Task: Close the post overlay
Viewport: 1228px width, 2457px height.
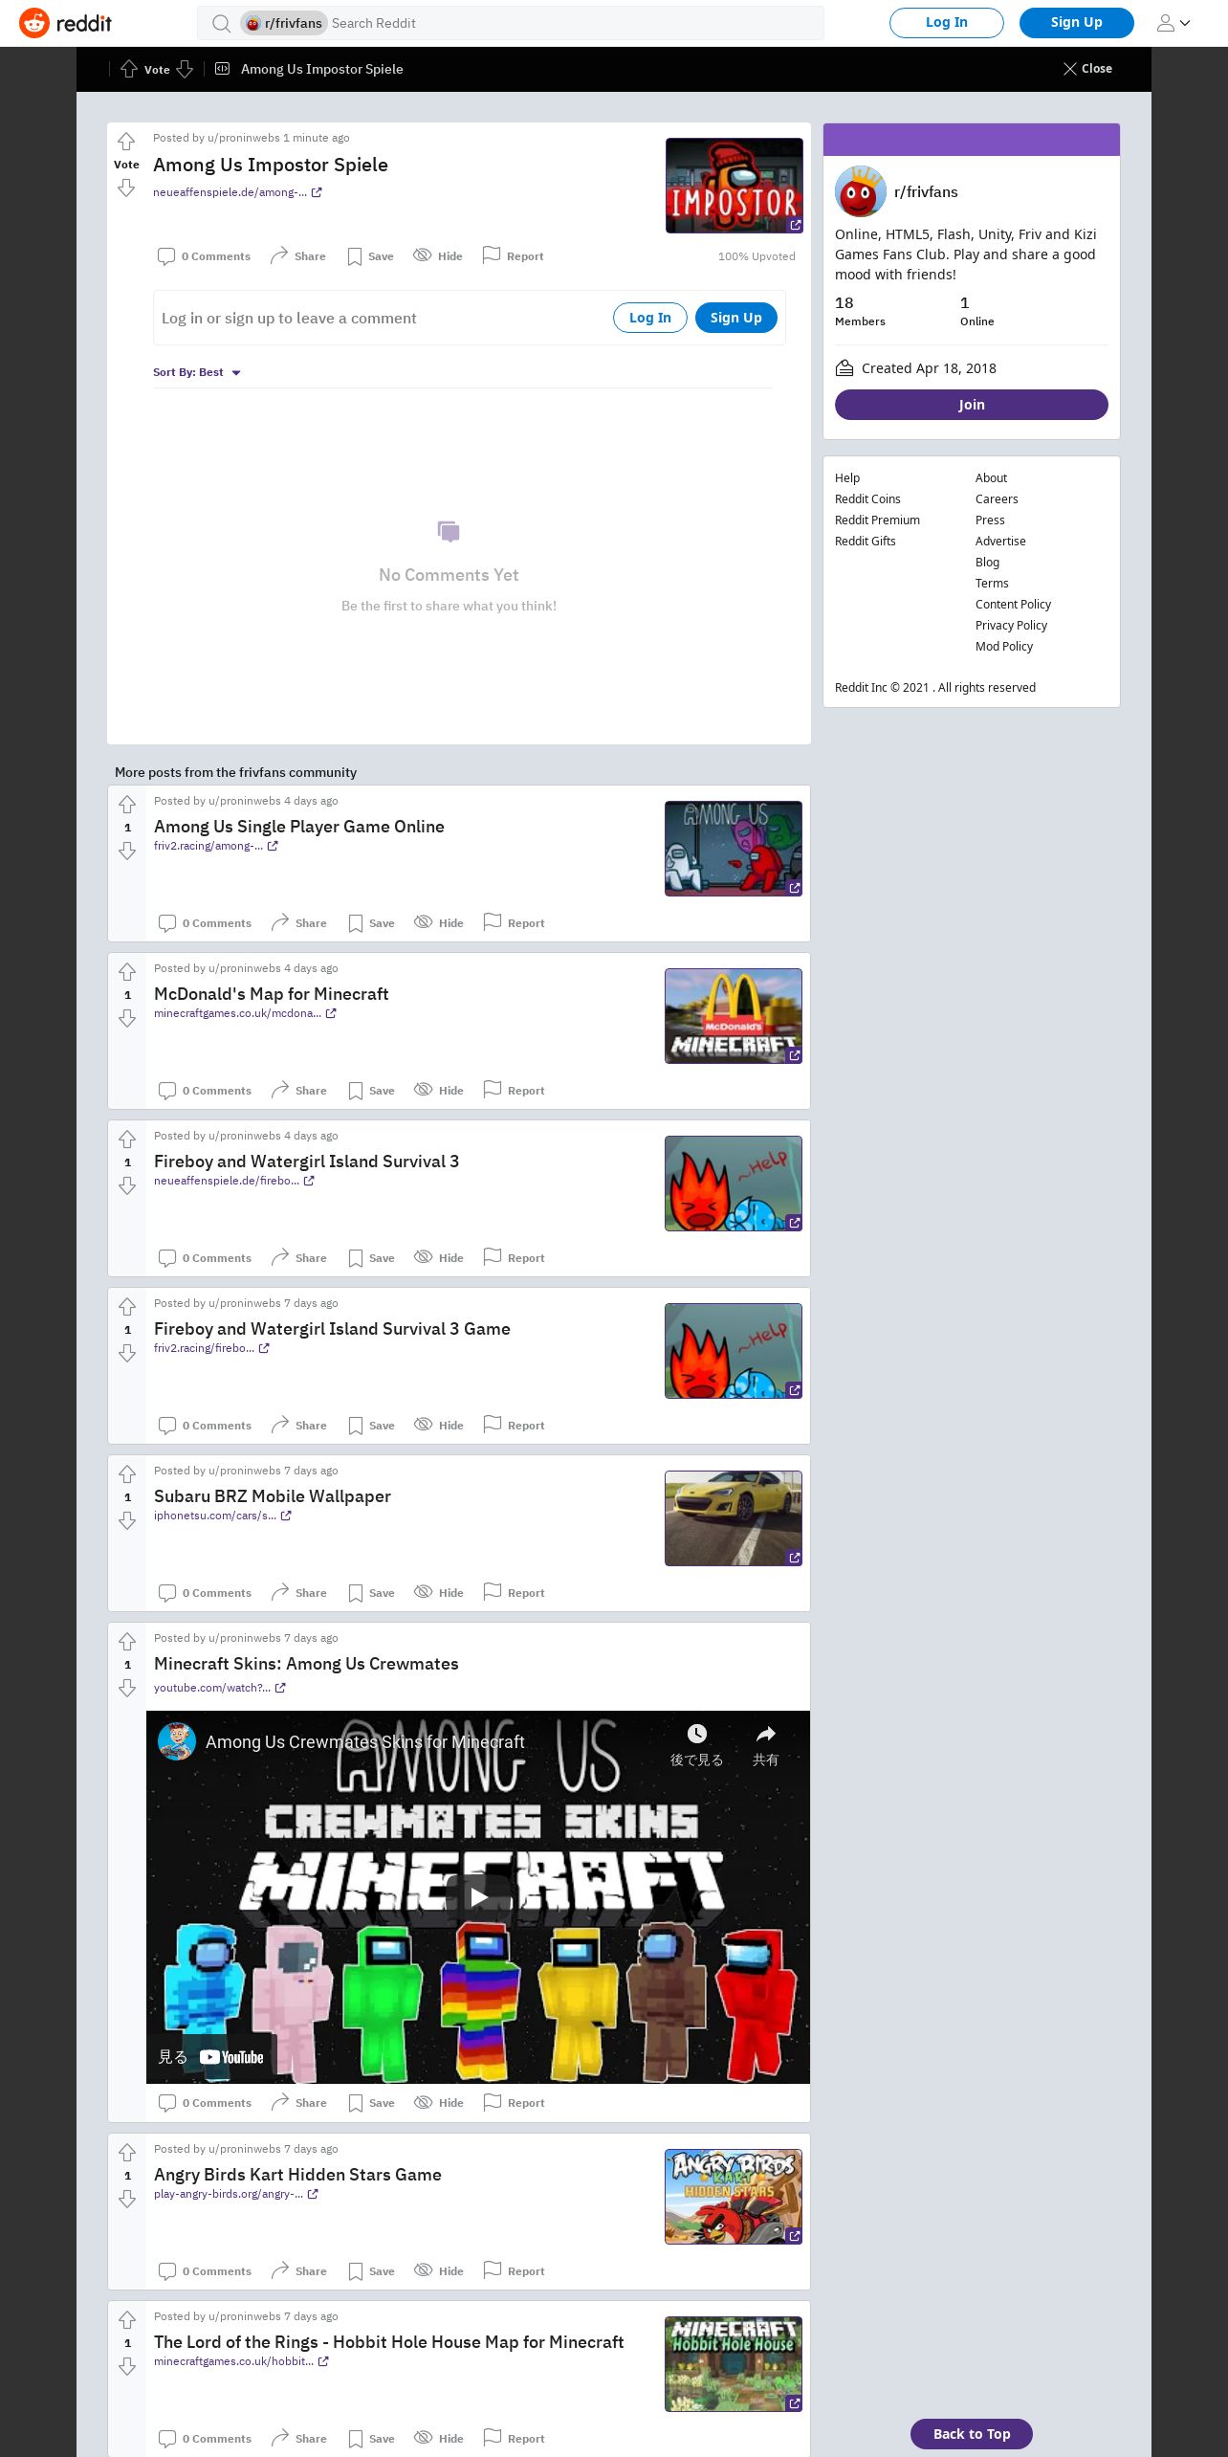Action: coord(1087,69)
